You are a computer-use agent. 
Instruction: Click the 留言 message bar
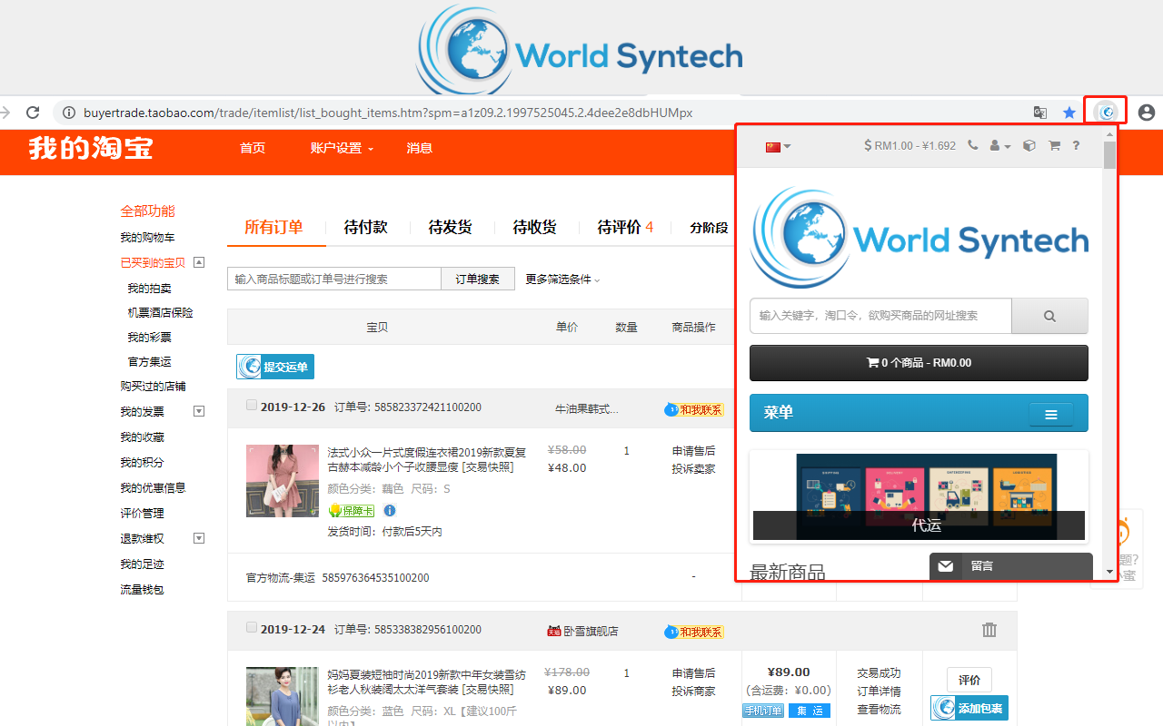click(x=1011, y=566)
